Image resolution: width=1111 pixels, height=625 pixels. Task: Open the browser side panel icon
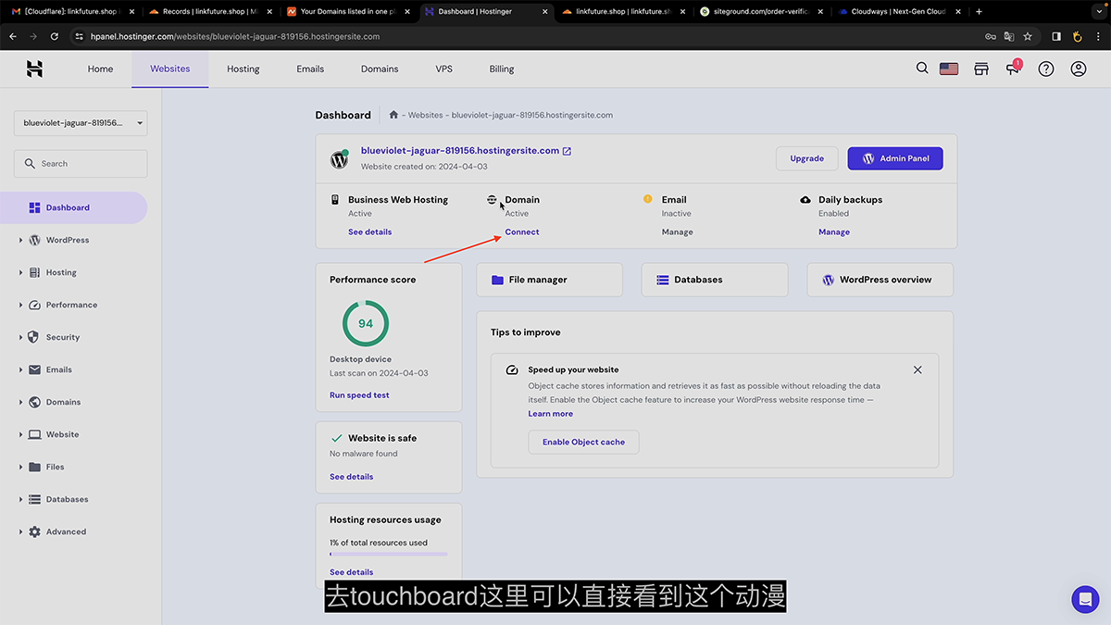tap(1056, 36)
